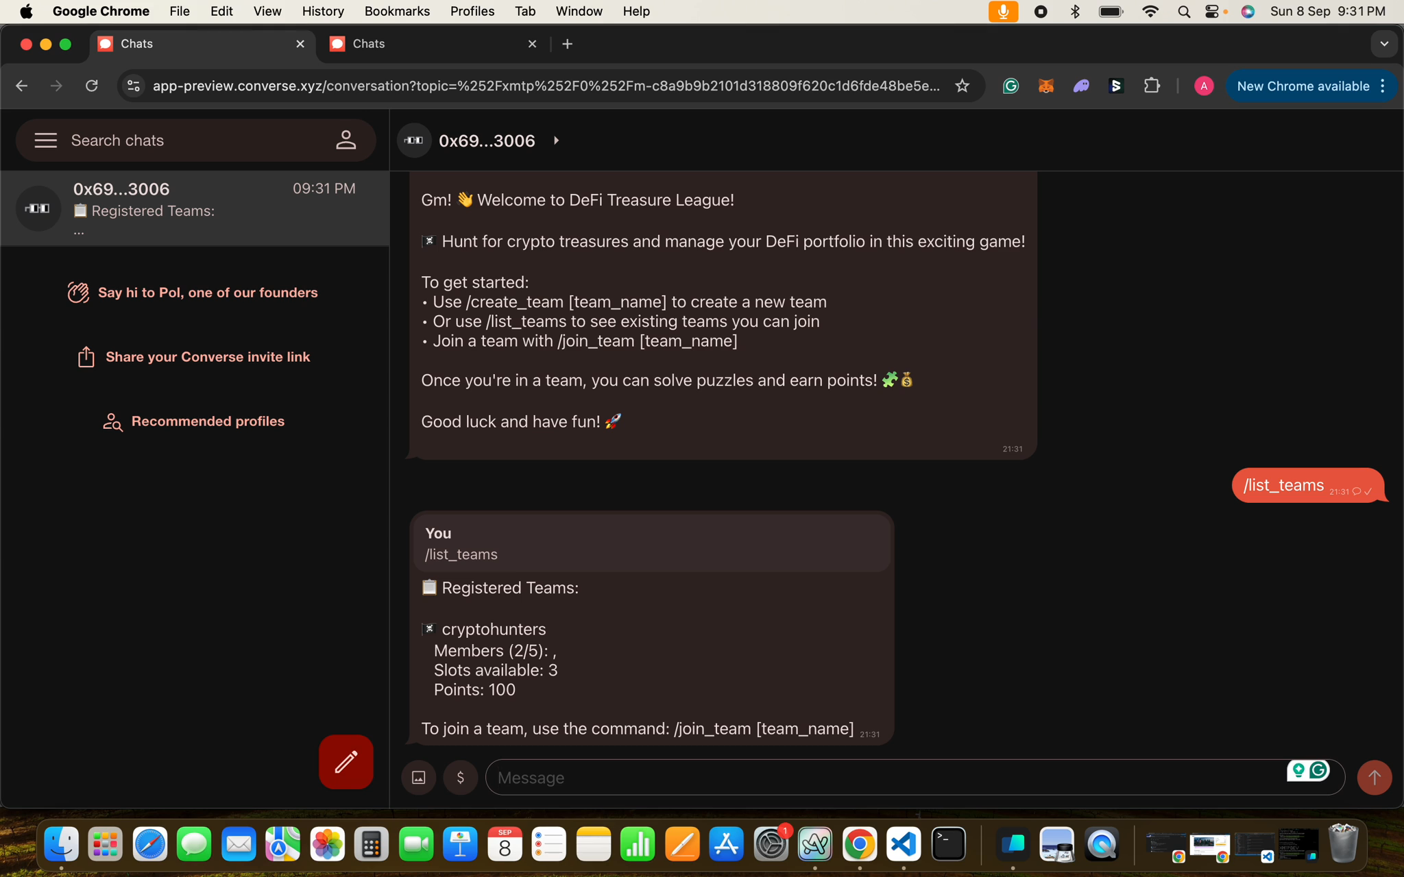
Task: Open the Bookmarks menu
Action: (397, 12)
